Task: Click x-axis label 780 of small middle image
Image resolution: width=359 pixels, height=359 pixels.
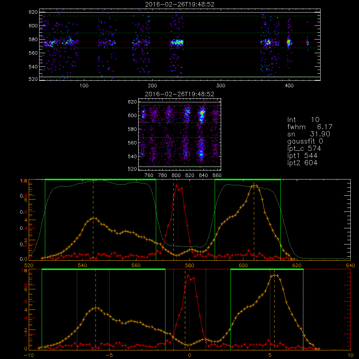Action: pyautogui.click(x=163, y=176)
